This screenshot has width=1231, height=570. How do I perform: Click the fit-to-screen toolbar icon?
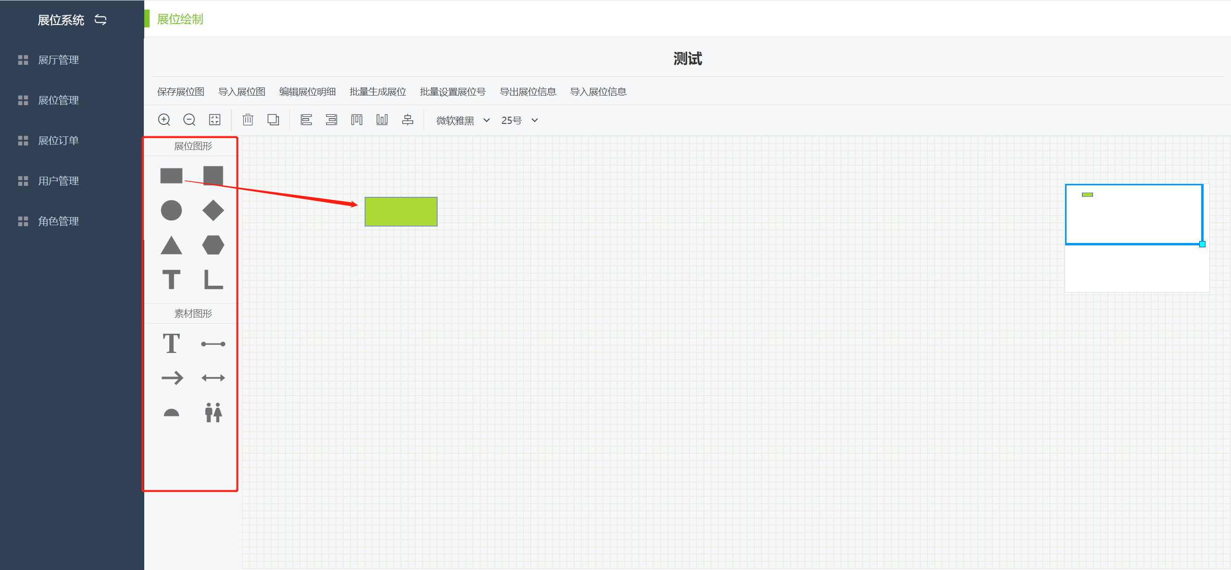click(214, 120)
